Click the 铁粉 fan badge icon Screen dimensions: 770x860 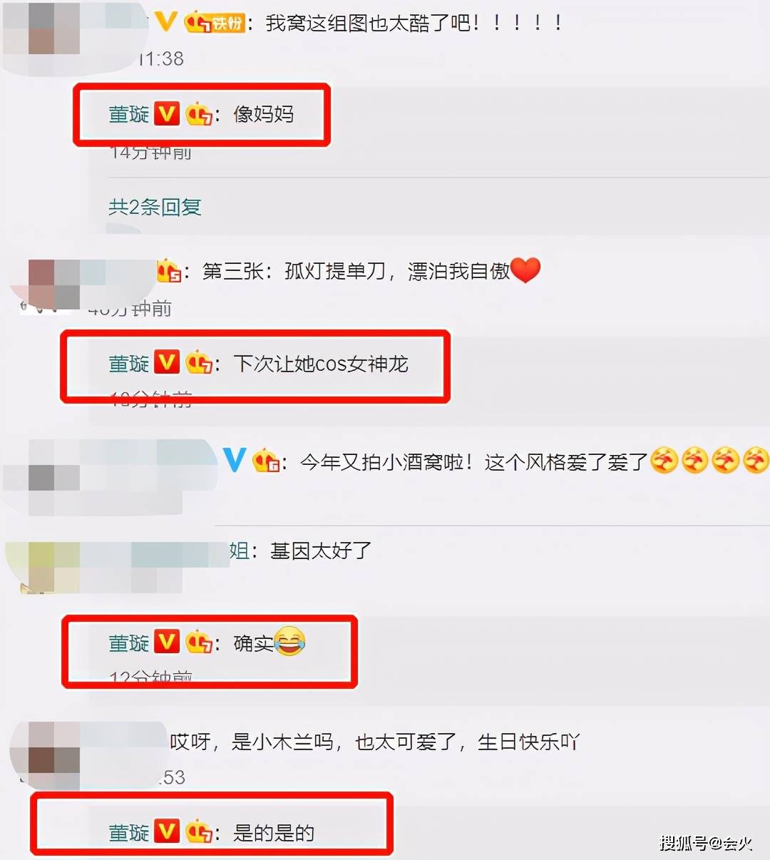pos(215,23)
